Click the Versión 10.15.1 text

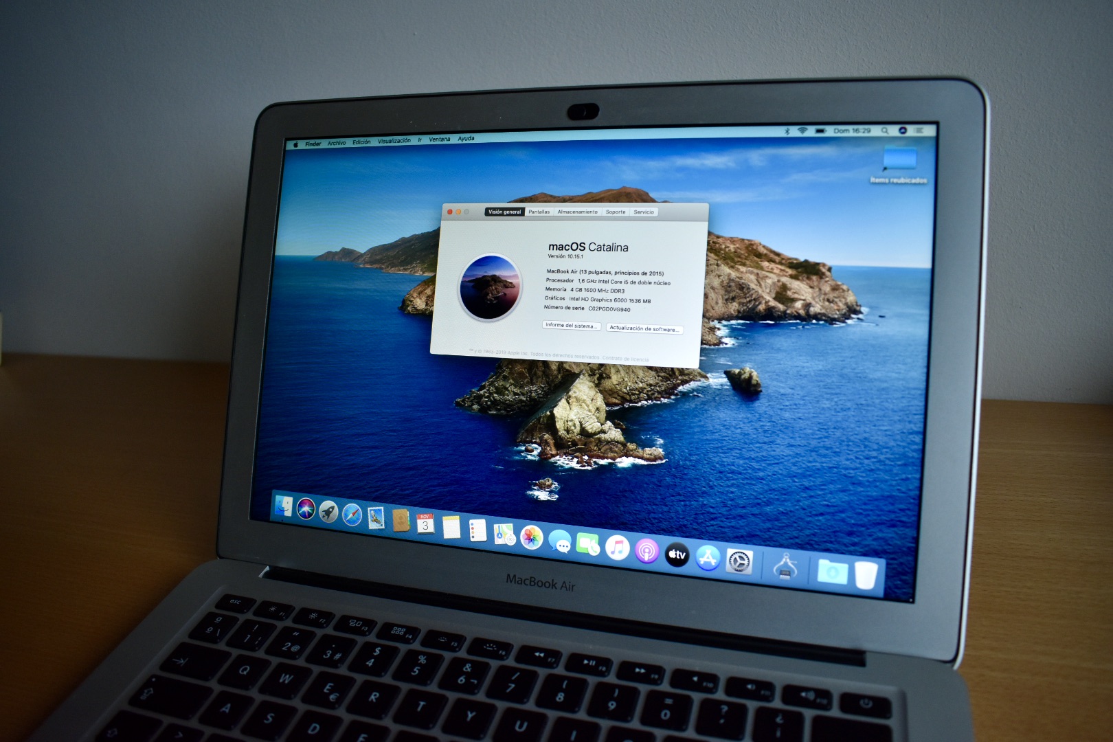point(565,256)
